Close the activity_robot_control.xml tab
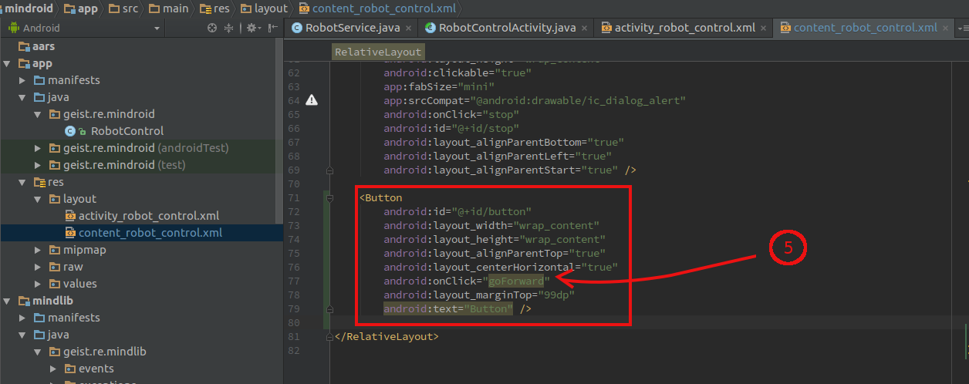The image size is (969, 384). click(763, 28)
